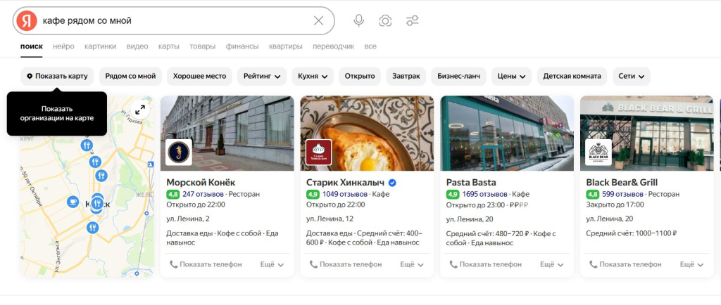Screen dimensions: 721x305
Task: Open 1695 отзывов reviews link
Action: pos(484,194)
